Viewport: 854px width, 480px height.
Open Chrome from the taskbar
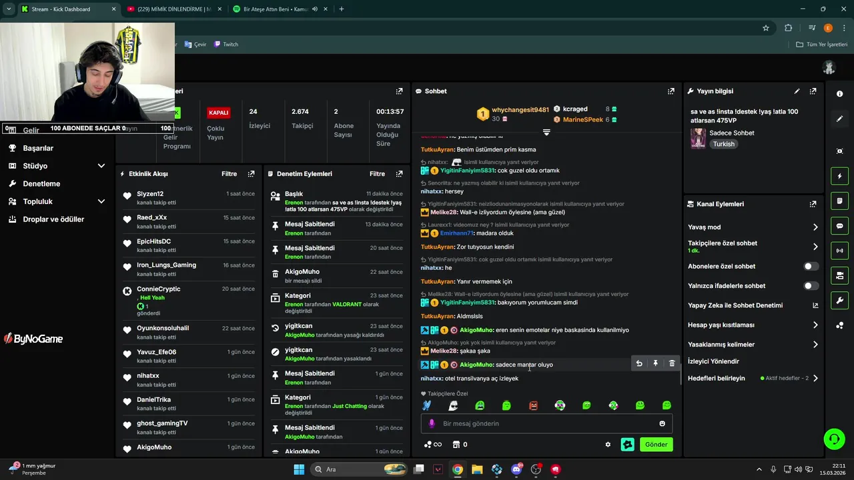pos(458,469)
